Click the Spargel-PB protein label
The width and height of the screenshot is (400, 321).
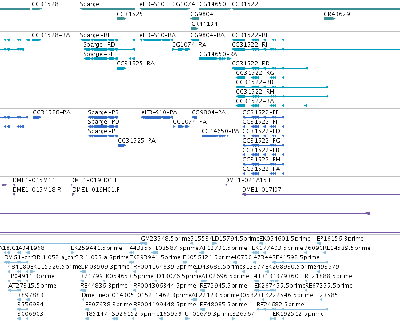(103, 112)
